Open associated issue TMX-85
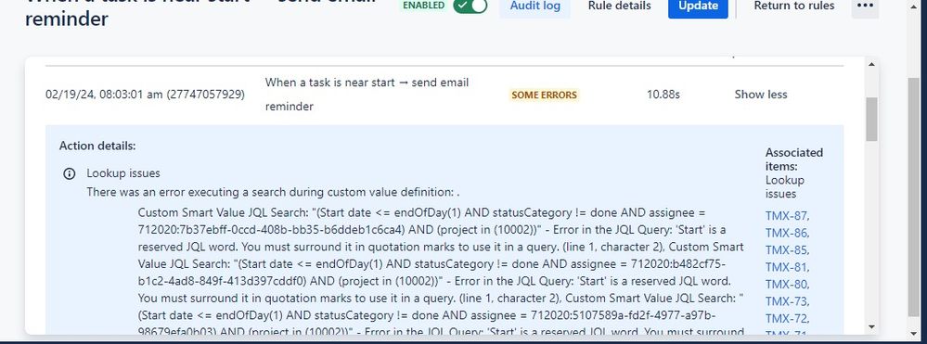The image size is (927, 344). coord(788,250)
